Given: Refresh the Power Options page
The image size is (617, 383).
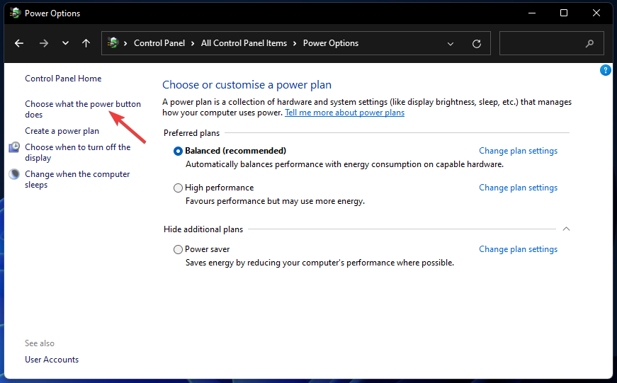Looking at the screenshot, I should 477,43.
